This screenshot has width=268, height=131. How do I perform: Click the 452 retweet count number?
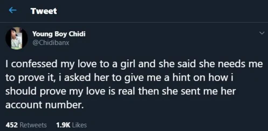(12, 125)
